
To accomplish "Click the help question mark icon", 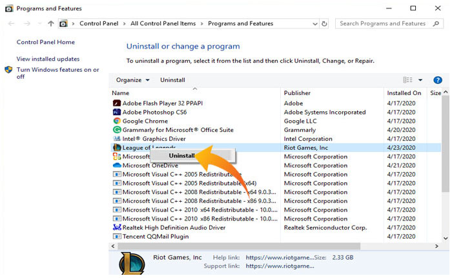I will coord(437,80).
